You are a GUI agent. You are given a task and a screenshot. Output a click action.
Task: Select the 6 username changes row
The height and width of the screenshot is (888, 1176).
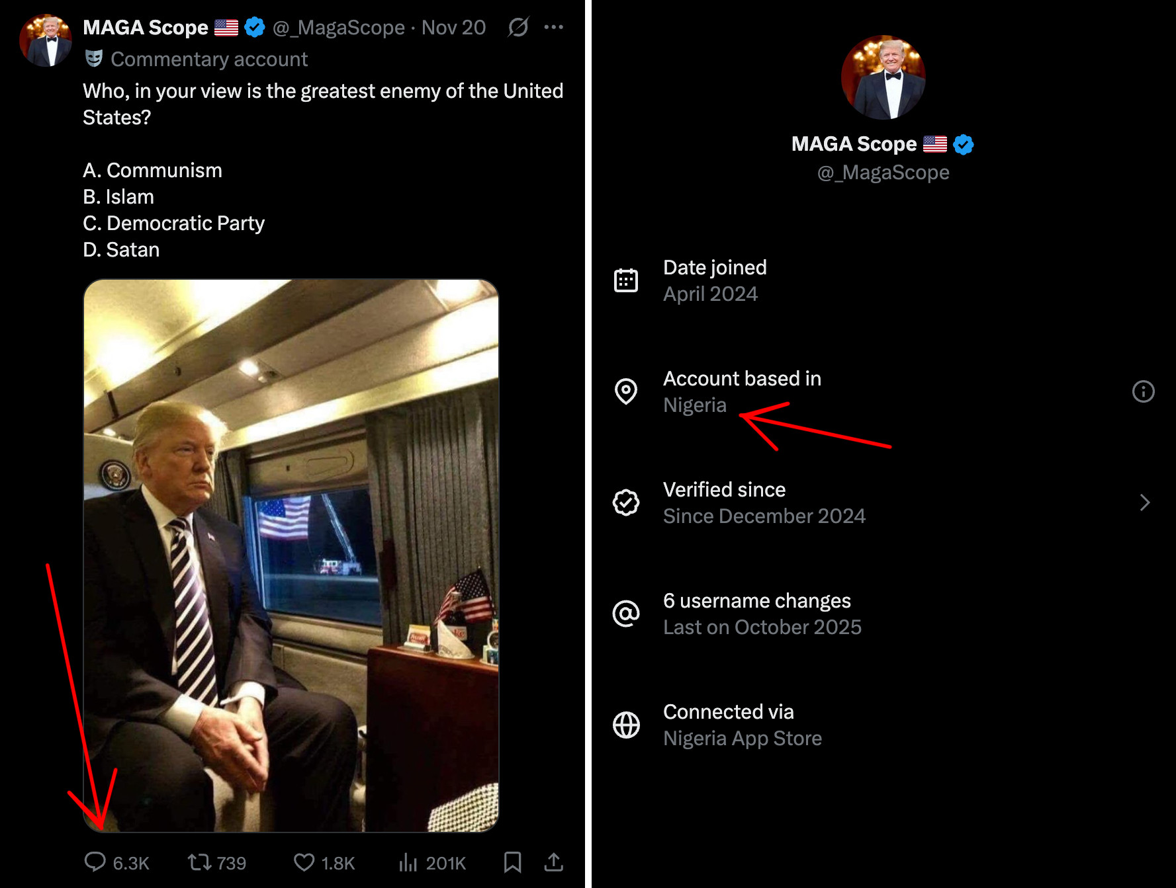pos(762,614)
